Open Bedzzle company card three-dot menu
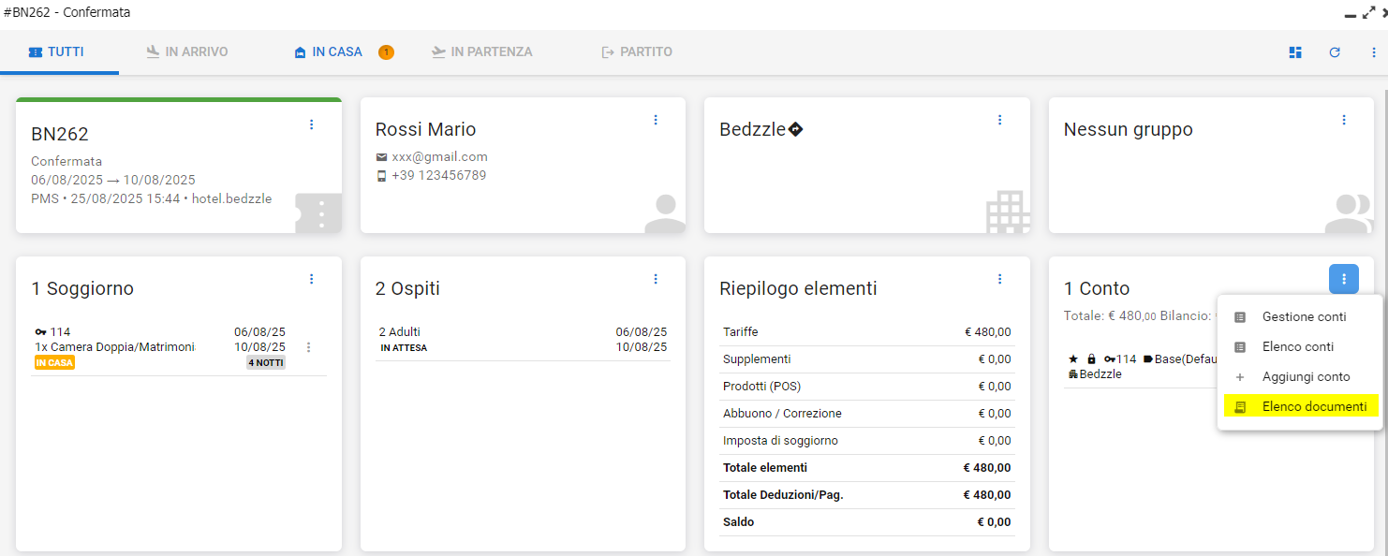1388x556 pixels. (999, 120)
